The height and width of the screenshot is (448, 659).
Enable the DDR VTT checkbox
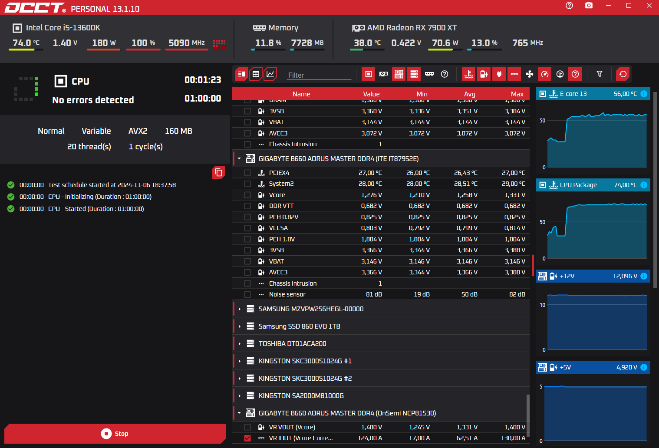[x=247, y=206]
